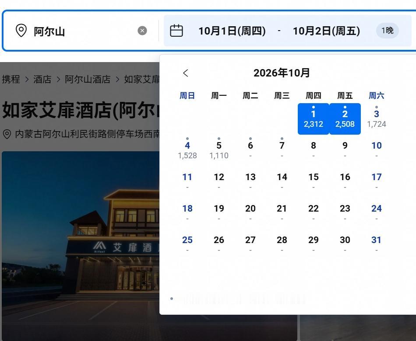416x341 pixels.
Task: Click the address pin icon under hotel name
Action: 7,134
